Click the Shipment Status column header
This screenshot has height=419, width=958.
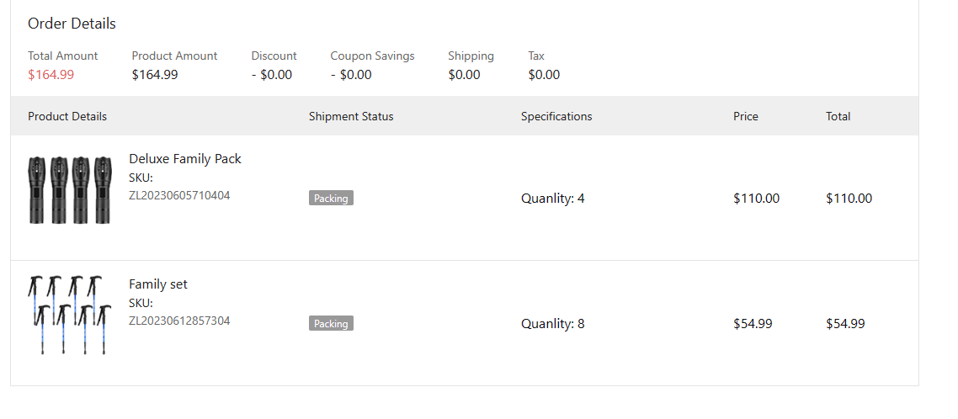point(351,116)
